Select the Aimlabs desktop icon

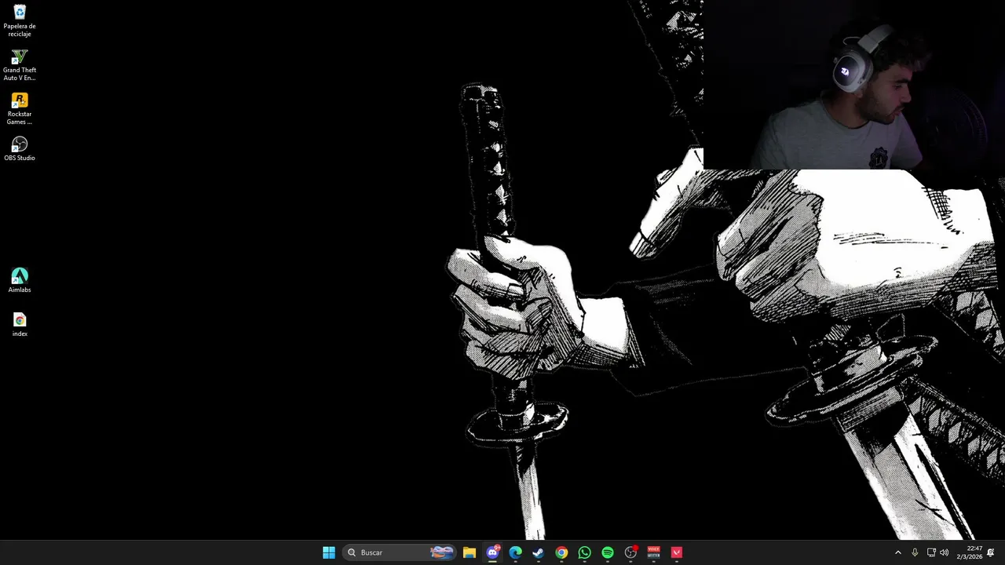[20, 281]
